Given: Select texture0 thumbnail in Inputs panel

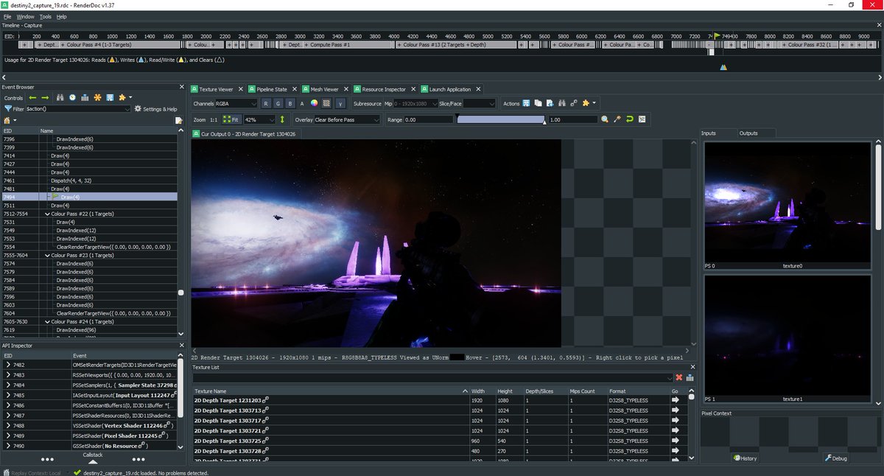Looking at the screenshot, I should click(787, 205).
